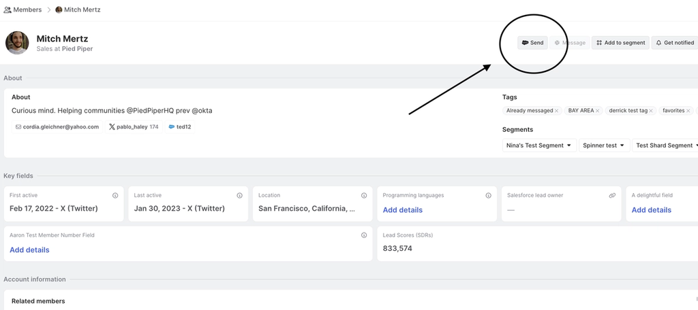Remove the favorites tag
This screenshot has height=310, width=698.
click(x=688, y=111)
